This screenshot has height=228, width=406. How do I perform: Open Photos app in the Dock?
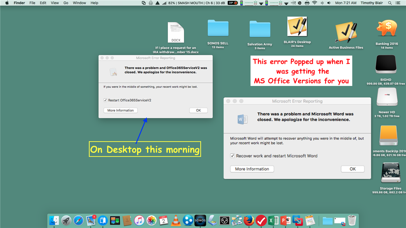point(151,220)
